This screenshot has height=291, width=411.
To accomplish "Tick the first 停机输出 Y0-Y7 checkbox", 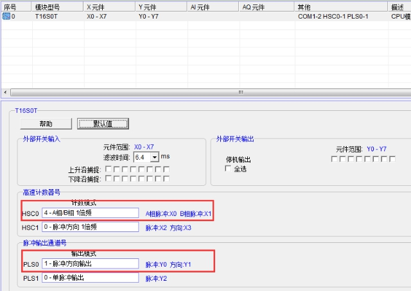I will point(334,159).
